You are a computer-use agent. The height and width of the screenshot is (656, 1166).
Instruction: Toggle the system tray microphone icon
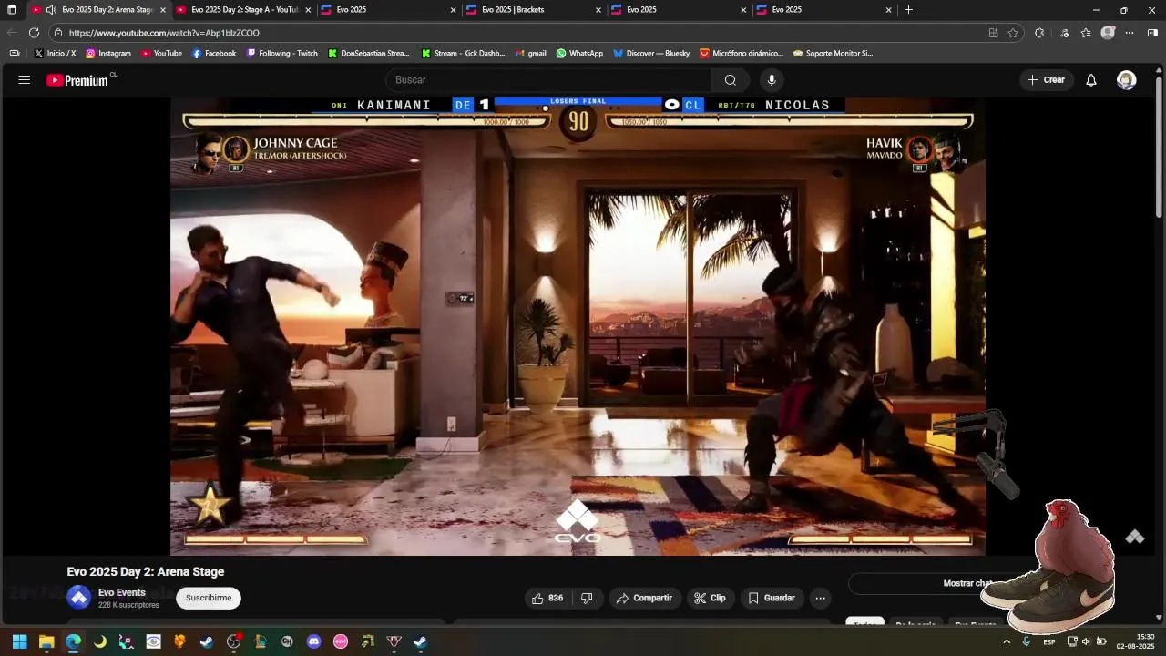(1027, 641)
